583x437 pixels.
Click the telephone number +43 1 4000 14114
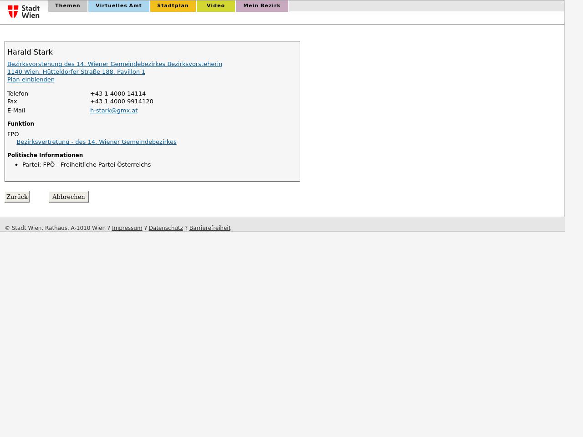tap(118, 94)
